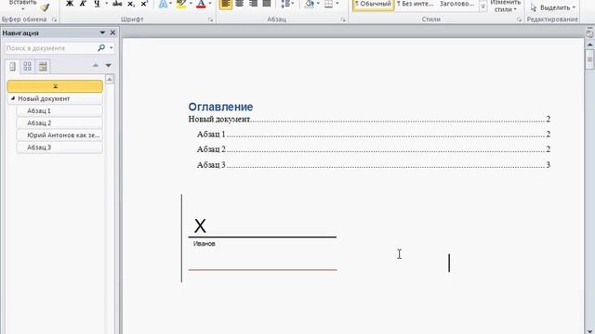Open underline style dropdown arrow
This screenshot has width=595, height=334.
pos(106,4)
